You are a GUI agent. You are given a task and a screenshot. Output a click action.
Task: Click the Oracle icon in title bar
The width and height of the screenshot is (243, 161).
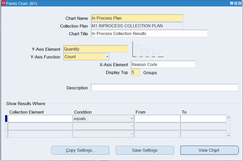[x=3, y=3]
